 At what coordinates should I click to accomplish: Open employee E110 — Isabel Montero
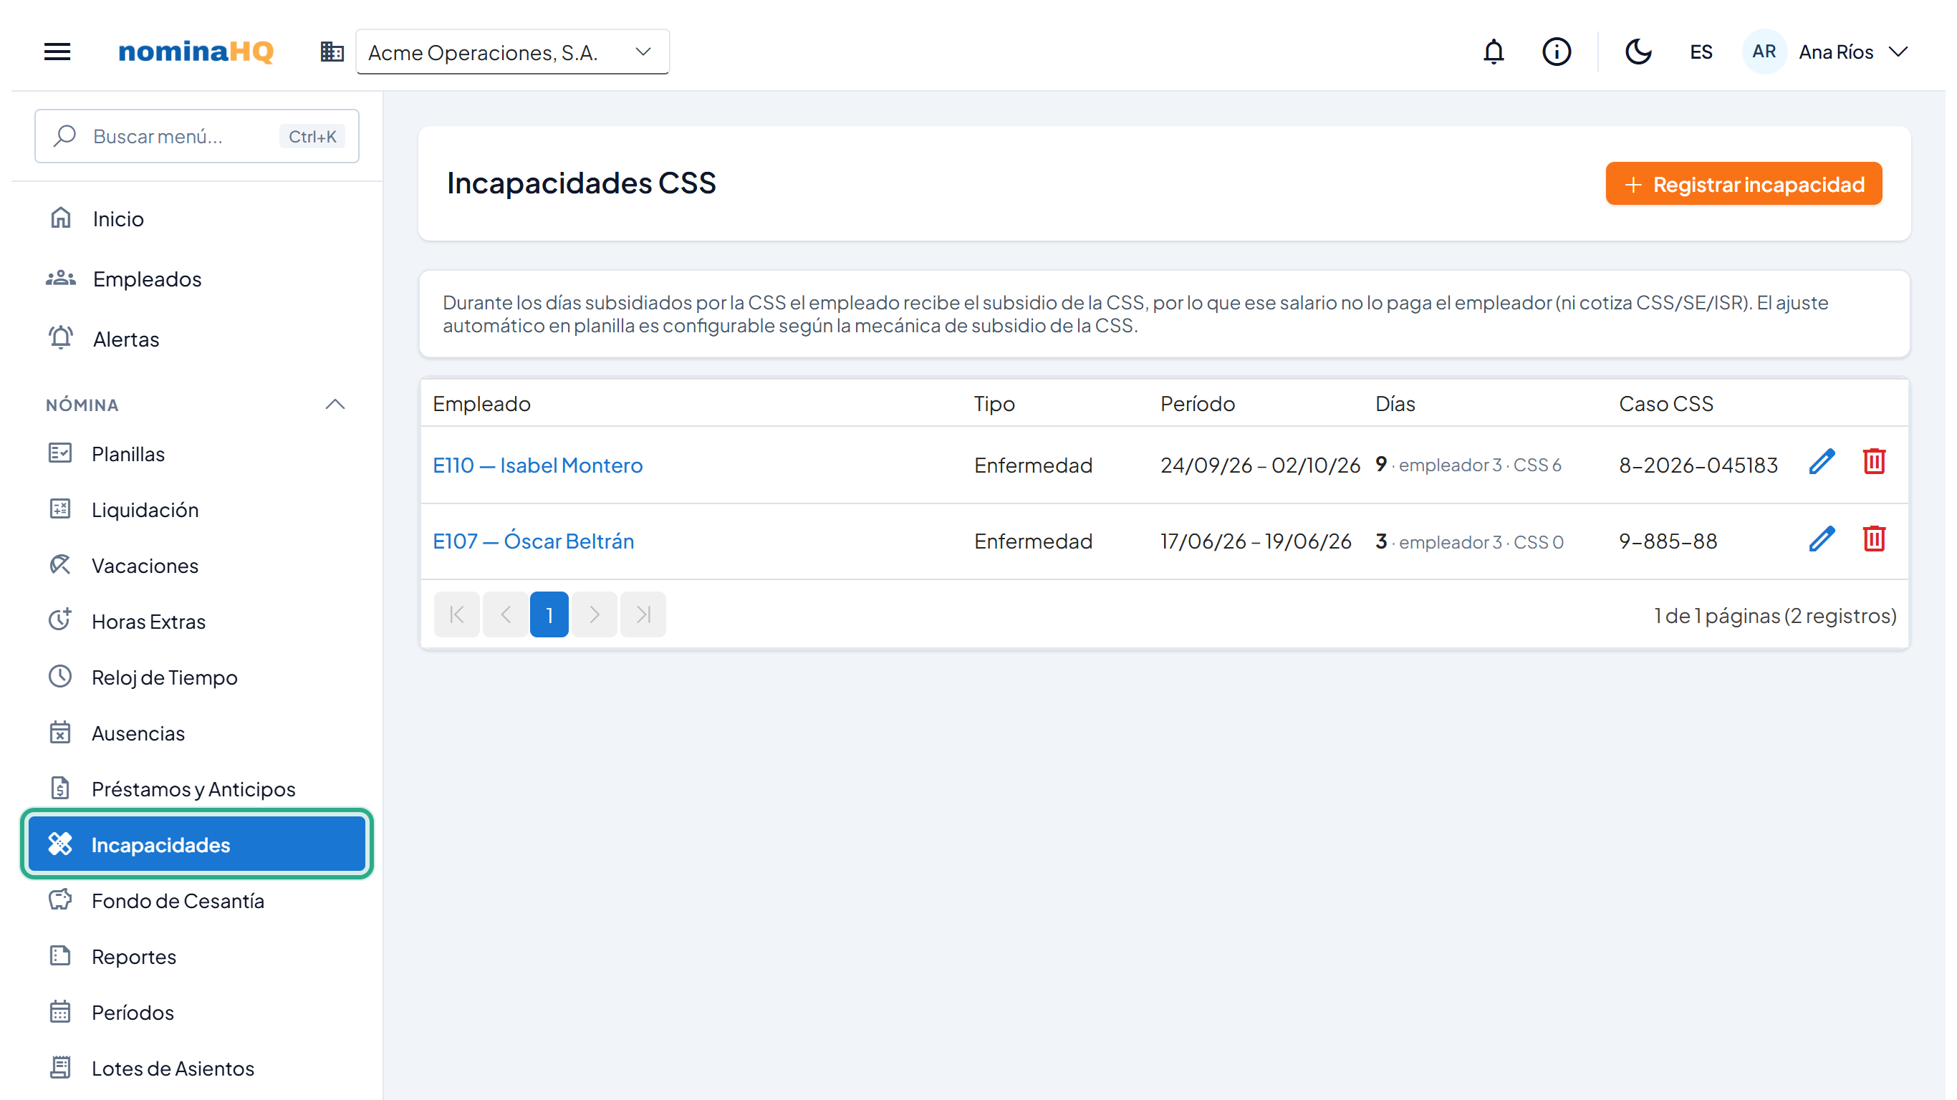[538, 465]
